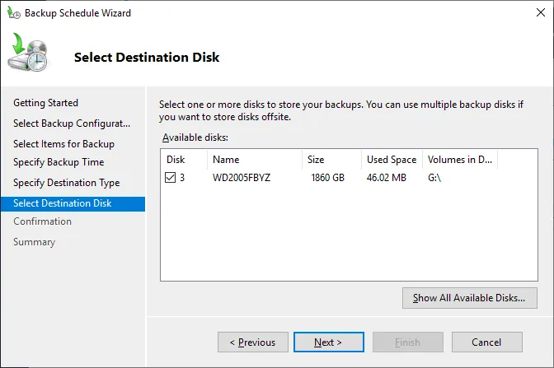
Task: Go back with the Previous button
Action: tap(252, 342)
